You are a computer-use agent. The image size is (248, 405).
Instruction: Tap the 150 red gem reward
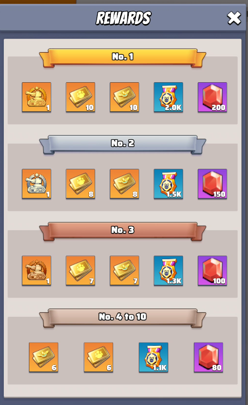click(x=212, y=184)
